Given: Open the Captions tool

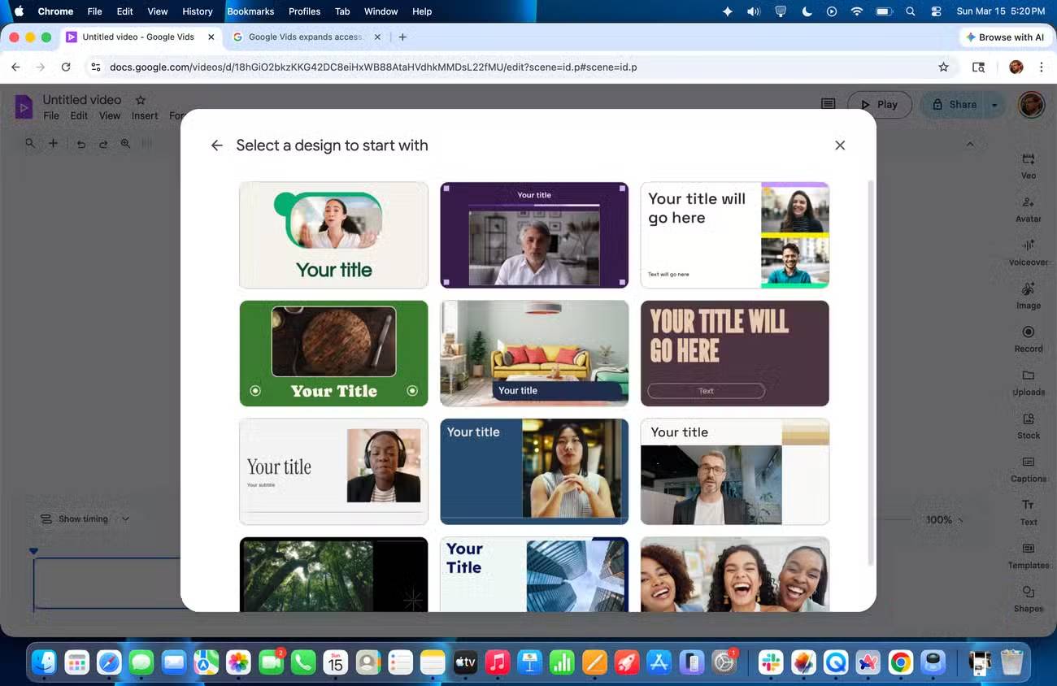Looking at the screenshot, I should (1028, 467).
